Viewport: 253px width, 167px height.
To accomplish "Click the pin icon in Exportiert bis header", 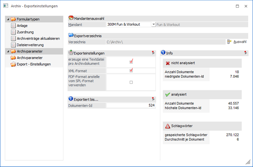I will click(x=153, y=99).
